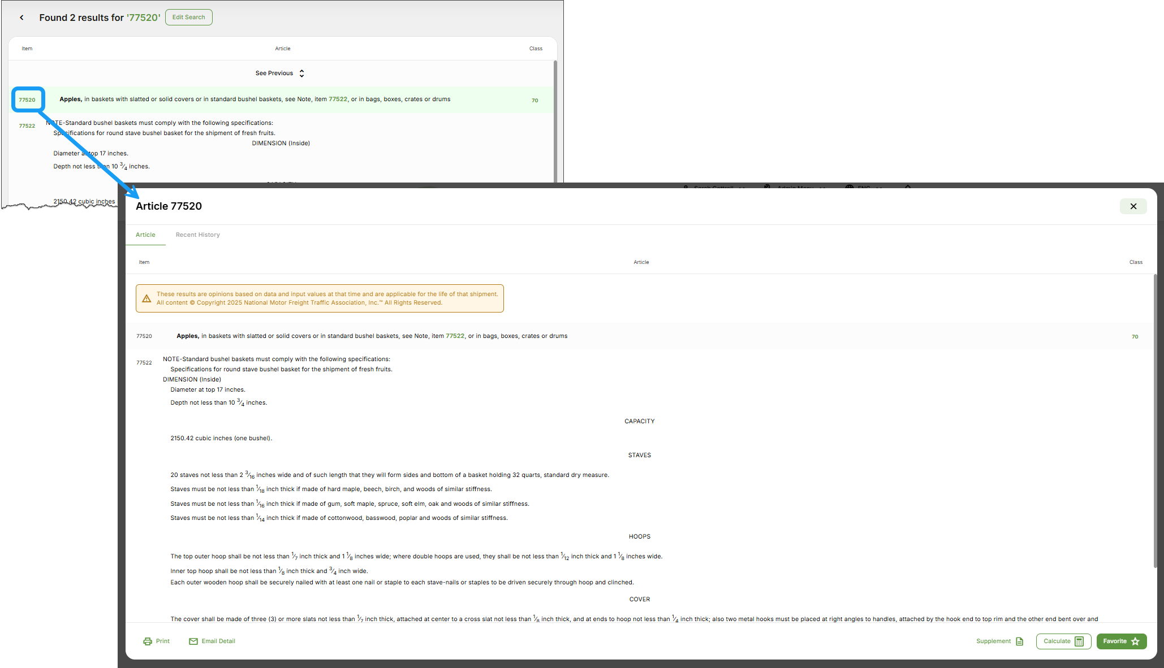Open note item 77522 link
This screenshot has height=668, width=1164.
pyautogui.click(x=455, y=336)
